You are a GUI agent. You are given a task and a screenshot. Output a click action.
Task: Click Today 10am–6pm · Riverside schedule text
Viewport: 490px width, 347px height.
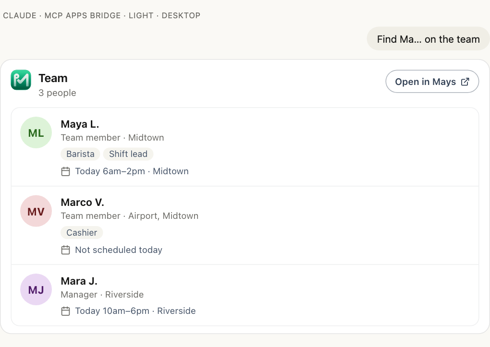coord(135,311)
